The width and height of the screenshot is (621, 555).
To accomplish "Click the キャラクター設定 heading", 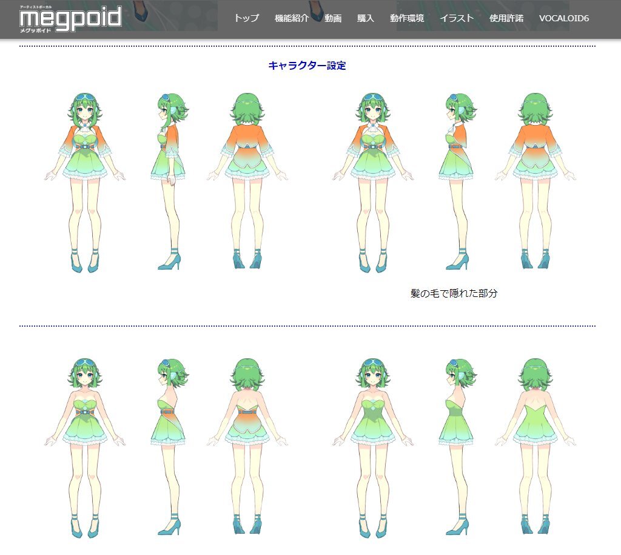I will pos(307,66).
